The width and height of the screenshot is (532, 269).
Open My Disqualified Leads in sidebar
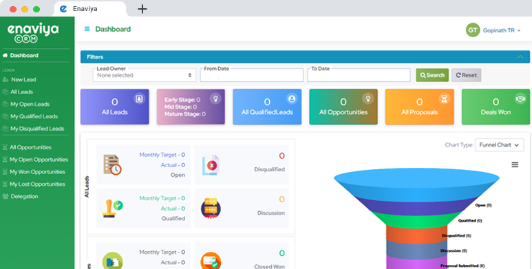coord(33,129)
